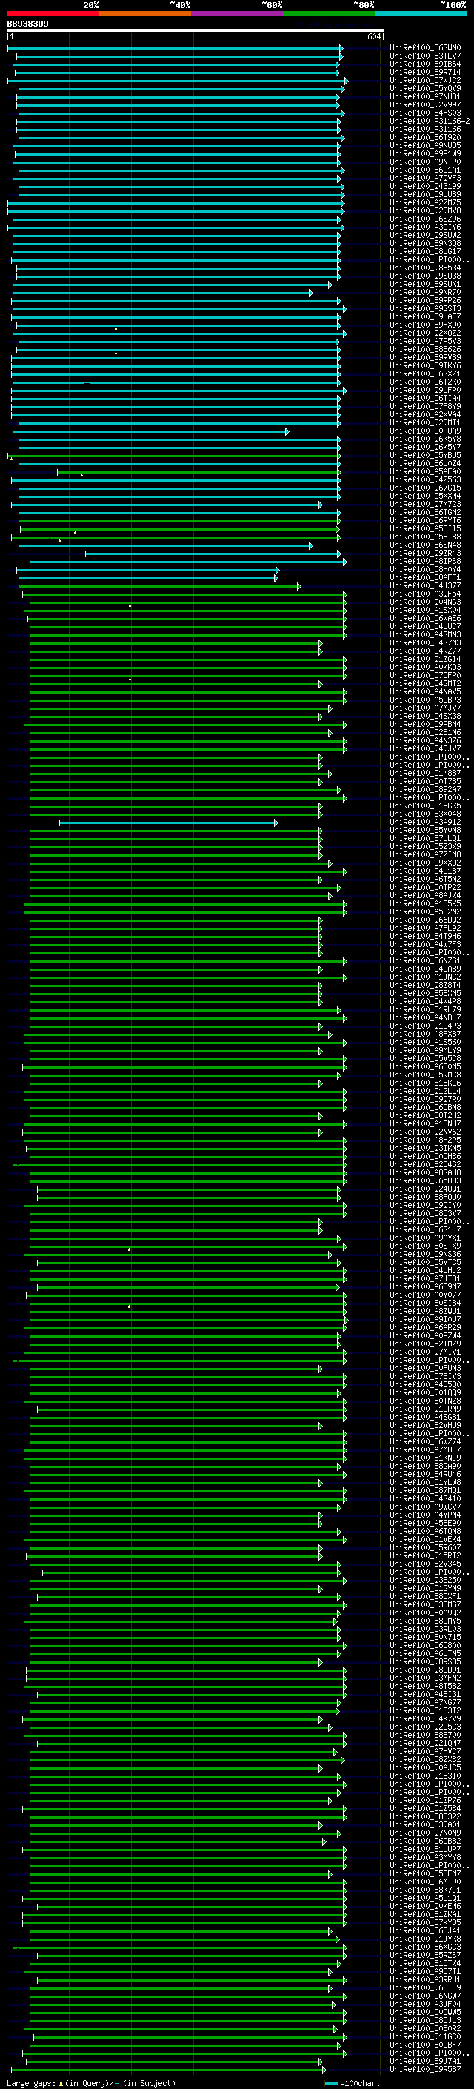
Task: Open hit UniRef100_B6T920
Action: tap(425, 138)
